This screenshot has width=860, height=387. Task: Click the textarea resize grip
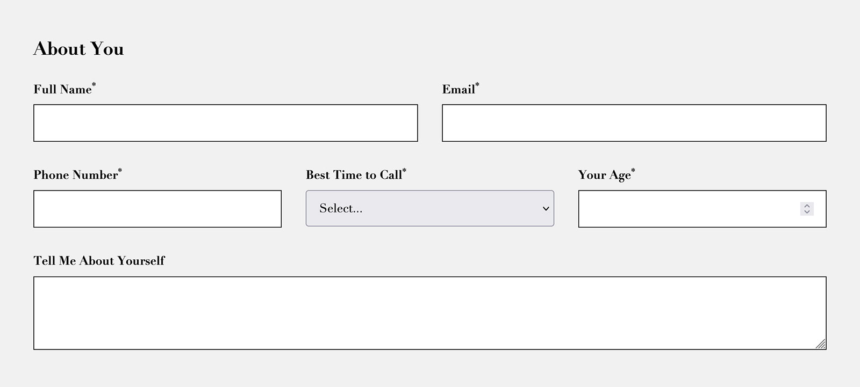pyautogui.click(x=821, y=344)
